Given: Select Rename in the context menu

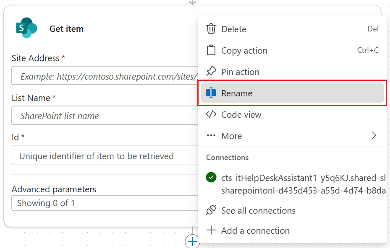Looking at the screenshot, I should (x=292, y=93).
